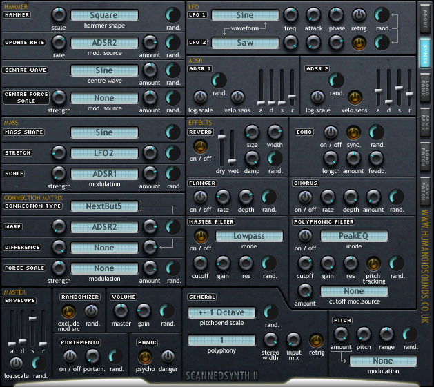Click the Reverb width knob
This screenshot has height=387, width=434.
click(275, 132)
